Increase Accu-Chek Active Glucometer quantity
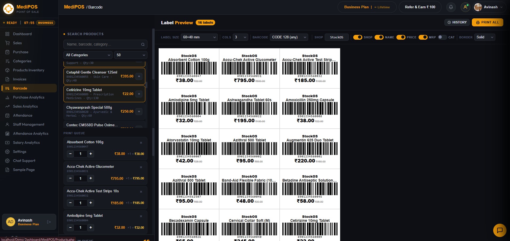The image size is (510, 241). 91,178
